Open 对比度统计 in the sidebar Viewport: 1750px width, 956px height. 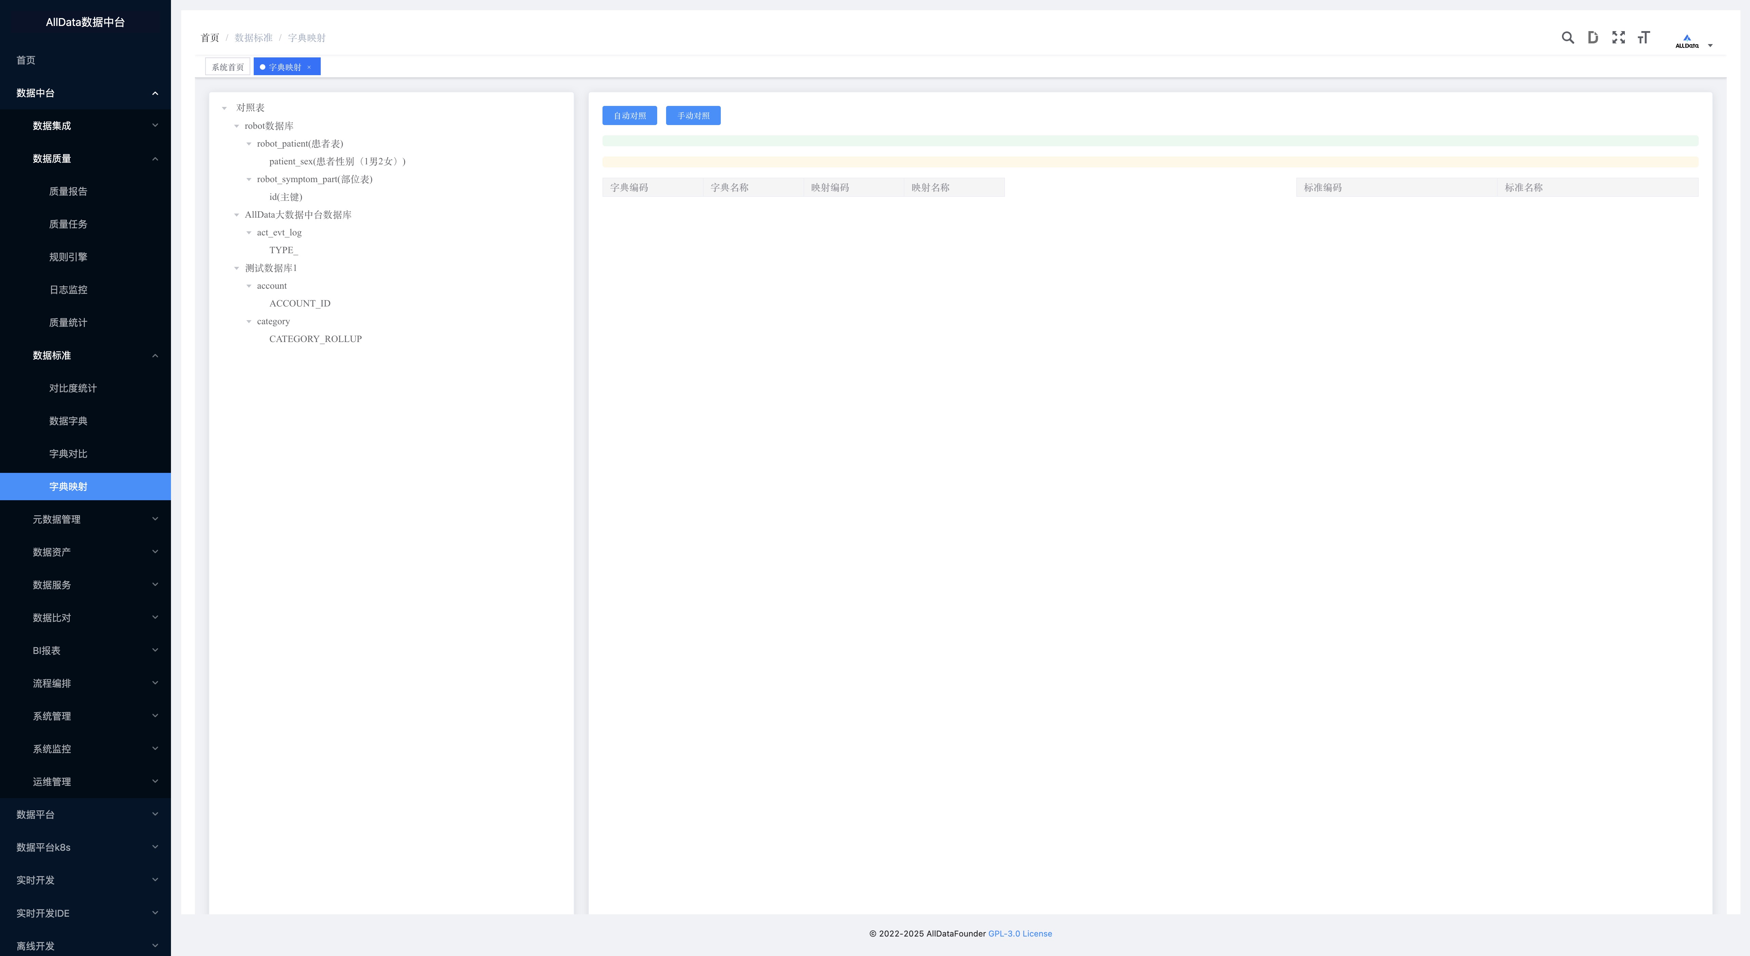click(85, 388)
